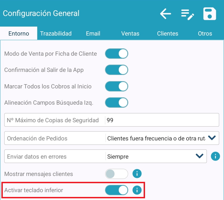Toggle Confirmación al Salir de la App
224x200 pixels.
coord(116,70)
